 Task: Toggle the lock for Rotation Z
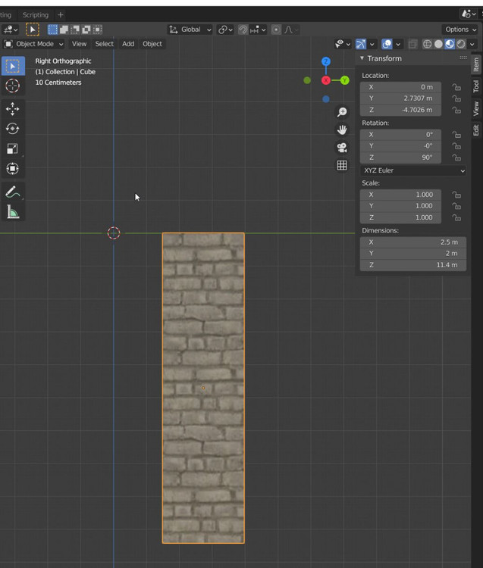click(x=456, y=158)
